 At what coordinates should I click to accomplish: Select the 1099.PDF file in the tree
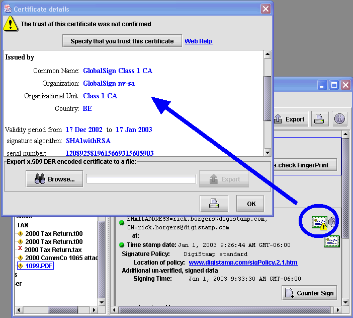tap(39, 266)
